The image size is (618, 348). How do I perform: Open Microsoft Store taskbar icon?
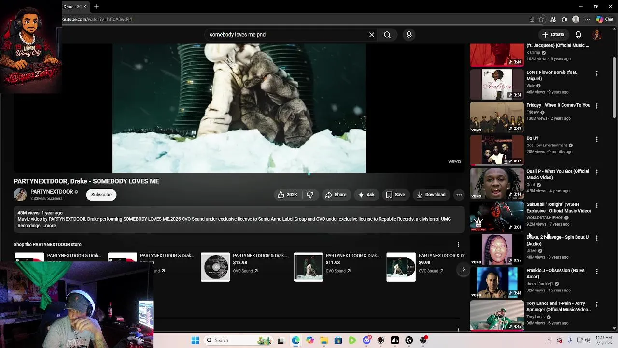(x=338, y=341)
